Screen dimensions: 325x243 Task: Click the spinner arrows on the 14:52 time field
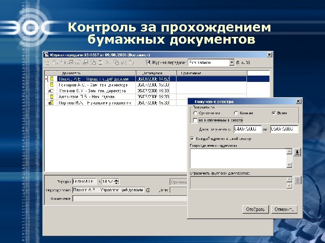point(116,182)
